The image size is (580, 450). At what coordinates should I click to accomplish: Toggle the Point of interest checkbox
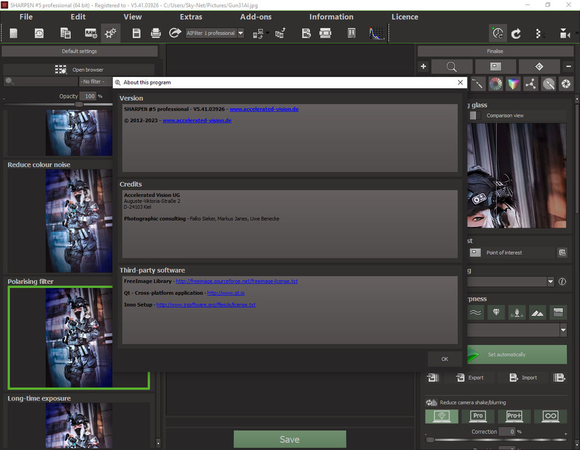(475, 253)
